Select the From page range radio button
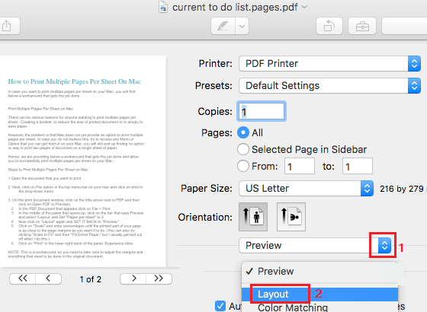This screenshot has width=427, height=312. pos(243,166)
